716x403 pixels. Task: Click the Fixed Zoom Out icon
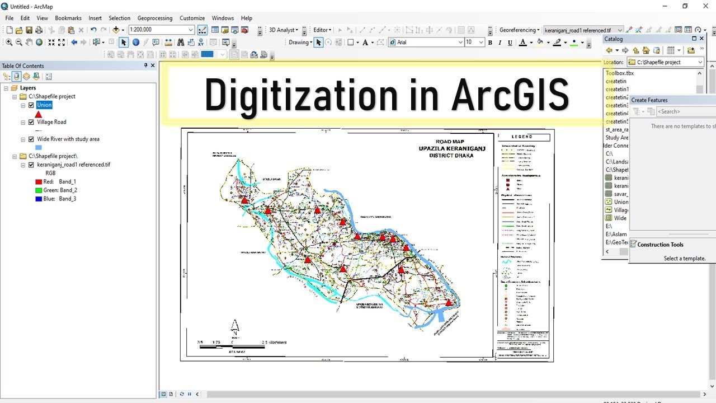click(62, 42)
